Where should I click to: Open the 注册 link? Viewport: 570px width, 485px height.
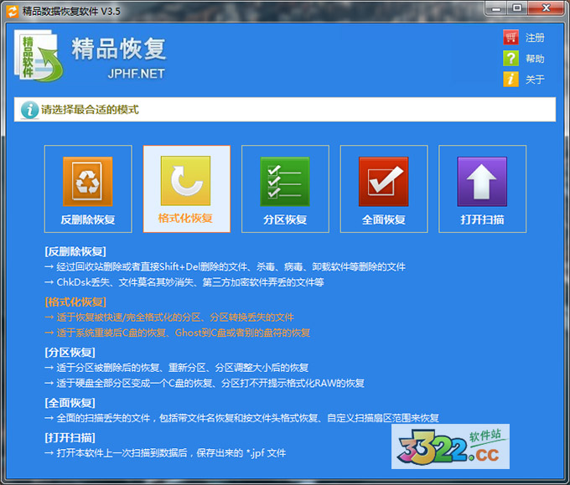point(535,38)
